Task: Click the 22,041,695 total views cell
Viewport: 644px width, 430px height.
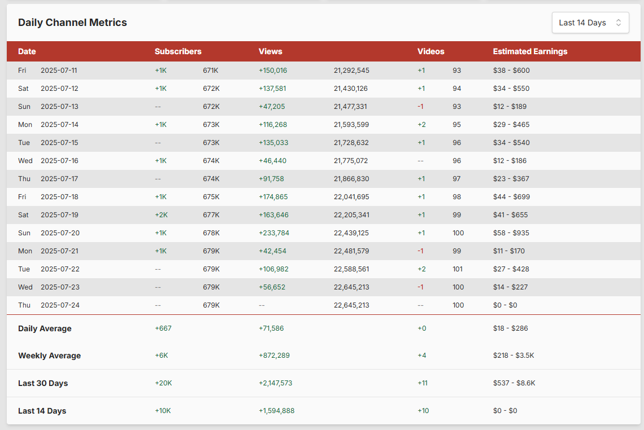Action: point(351,197)
